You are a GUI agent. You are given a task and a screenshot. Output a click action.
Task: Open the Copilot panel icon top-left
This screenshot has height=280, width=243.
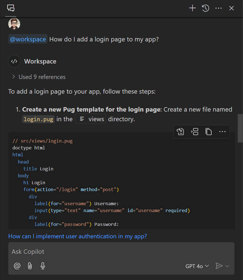pyautogui.click(x=10, y=8)
